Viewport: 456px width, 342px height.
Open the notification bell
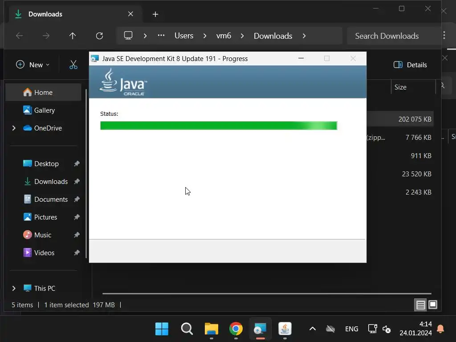[440, 329]
